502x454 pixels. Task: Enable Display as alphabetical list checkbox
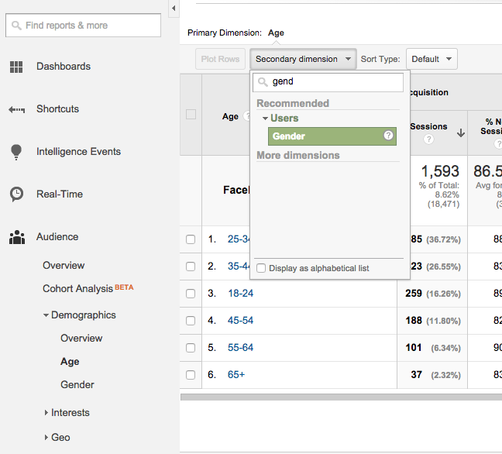[x=261, y=268]
